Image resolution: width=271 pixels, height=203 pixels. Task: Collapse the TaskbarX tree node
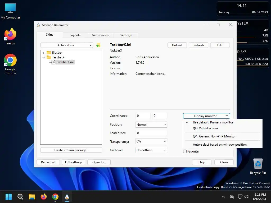click(44, 57)
